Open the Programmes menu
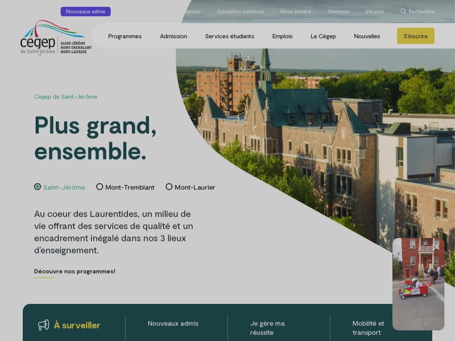The width and height of the screenshot is (455, 341). click(125, 36)
